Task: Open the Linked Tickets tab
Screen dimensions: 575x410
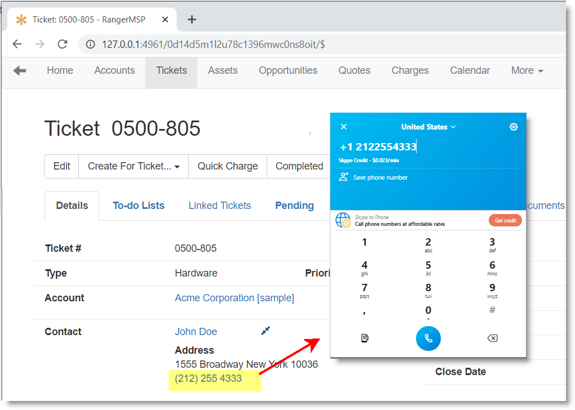Action: tap(220, 206)
